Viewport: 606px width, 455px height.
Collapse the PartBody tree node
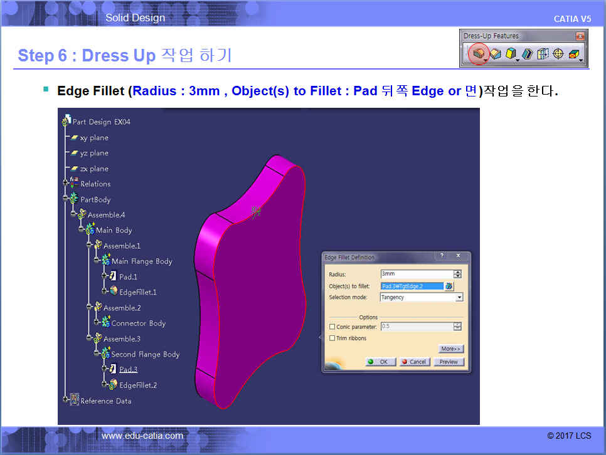coord(66,199)
